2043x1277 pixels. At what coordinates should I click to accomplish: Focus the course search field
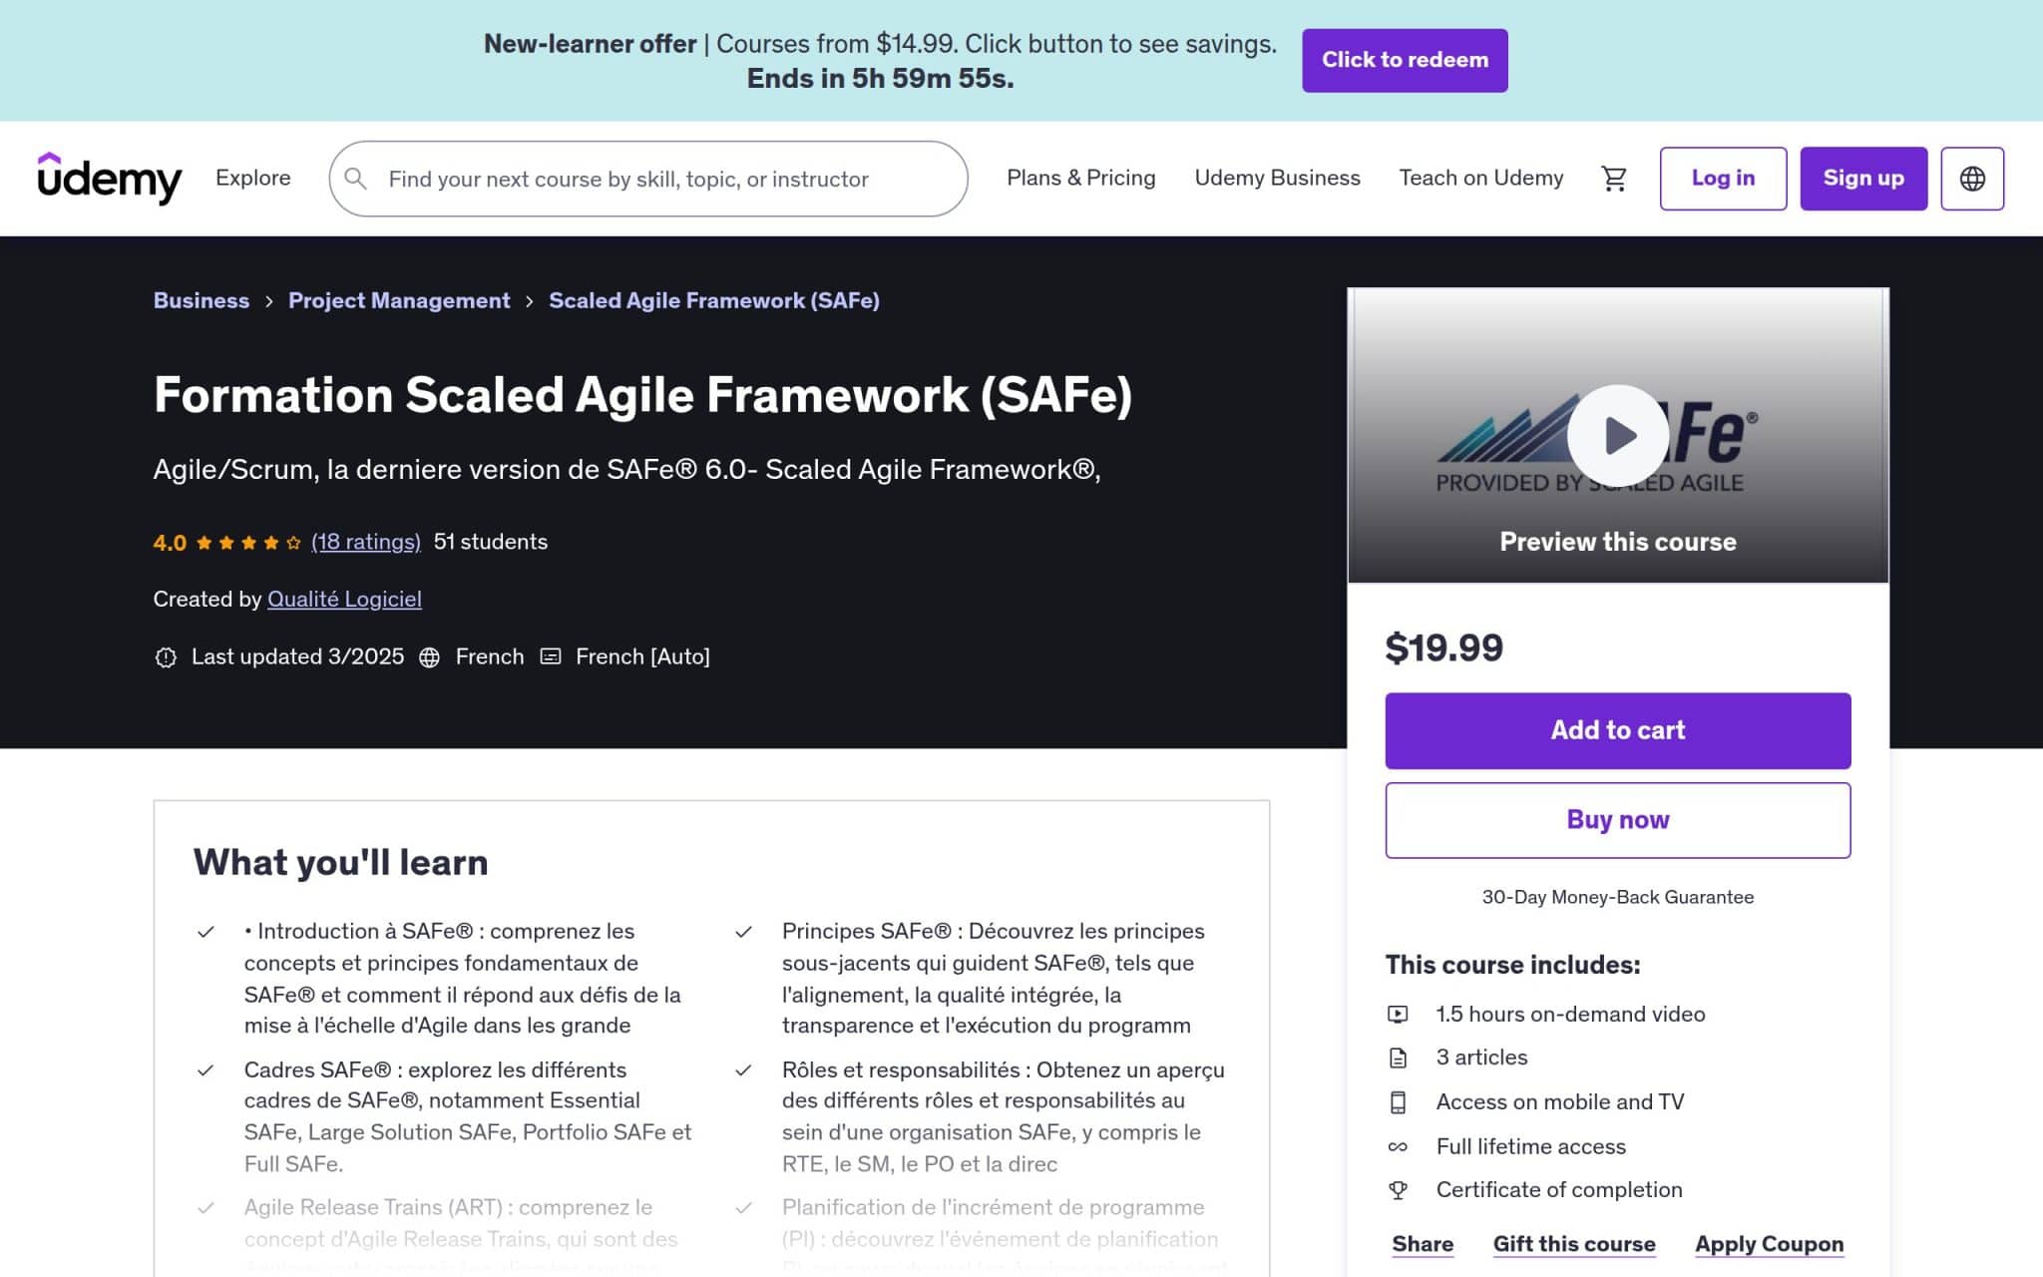tap(648, 179)
